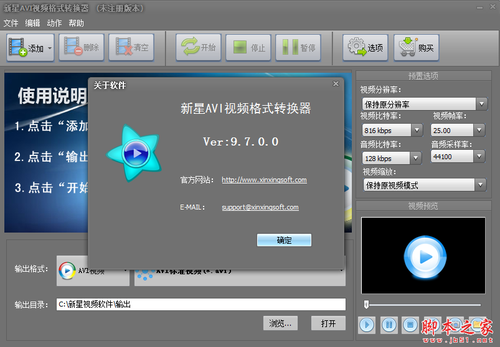Minimize the main application window
The image size is (500, 347).
479,7
